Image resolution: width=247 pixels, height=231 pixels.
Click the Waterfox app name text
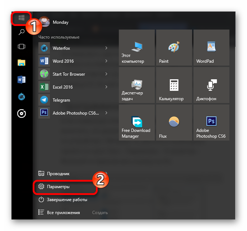(x=61, y=48)
